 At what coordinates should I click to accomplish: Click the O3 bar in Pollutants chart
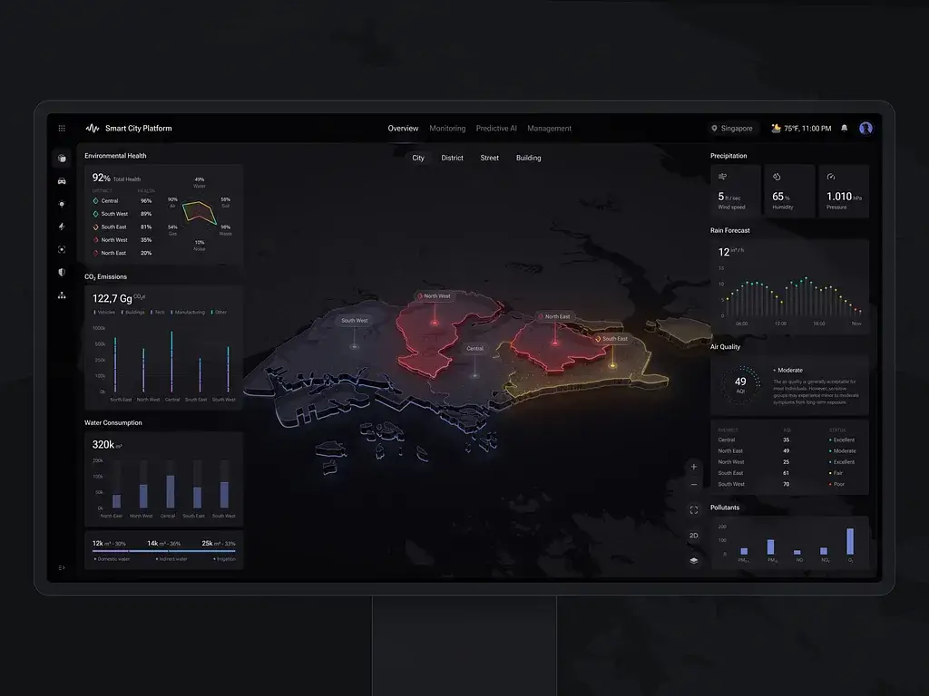coord(850,542)
